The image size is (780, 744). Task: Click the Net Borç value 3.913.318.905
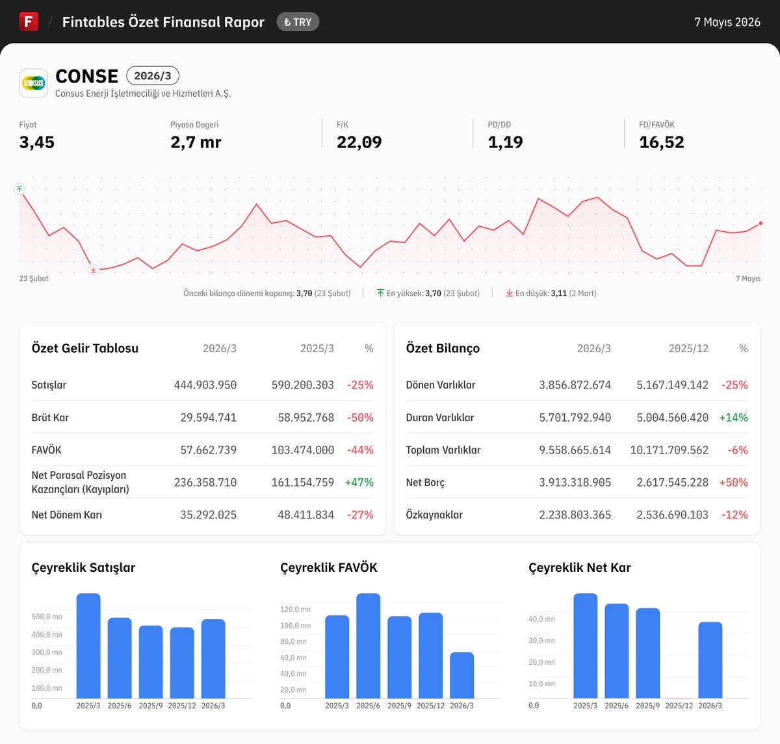pyautogui.click(x=575, y=482)
